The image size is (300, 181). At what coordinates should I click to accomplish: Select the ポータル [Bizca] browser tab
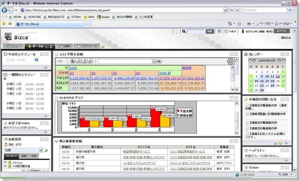click(x=50, y=24)
